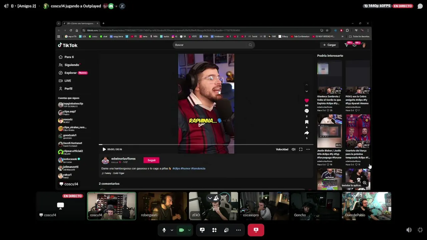This screenshot has width=427, height=240.
Task: Click the Seguir follow button
Action: [151, 160]
